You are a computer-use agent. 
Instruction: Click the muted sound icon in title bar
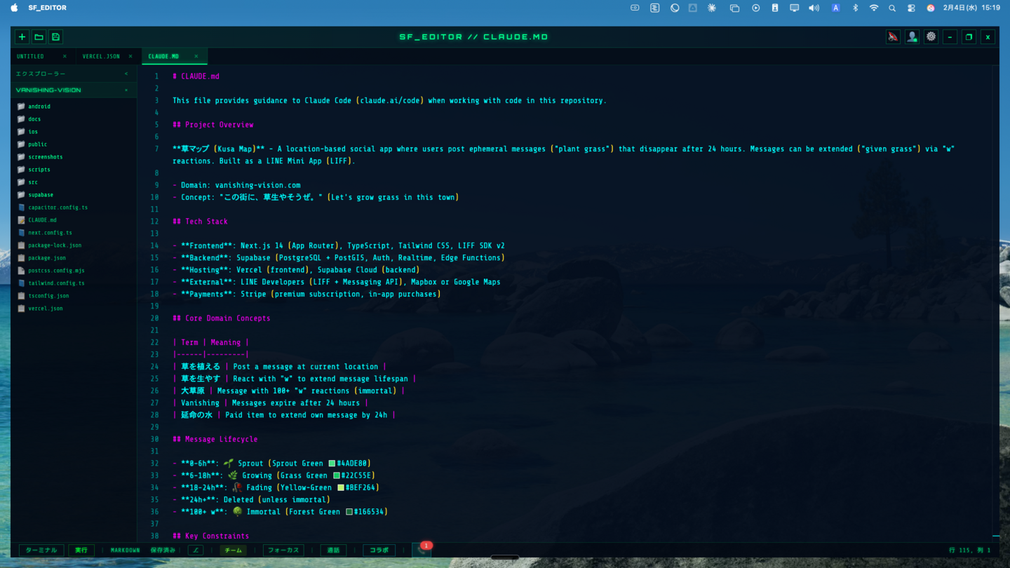pos(892,37)
